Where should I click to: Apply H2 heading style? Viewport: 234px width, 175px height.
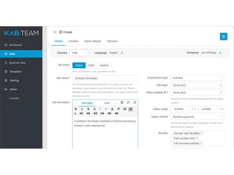(88, 113)
